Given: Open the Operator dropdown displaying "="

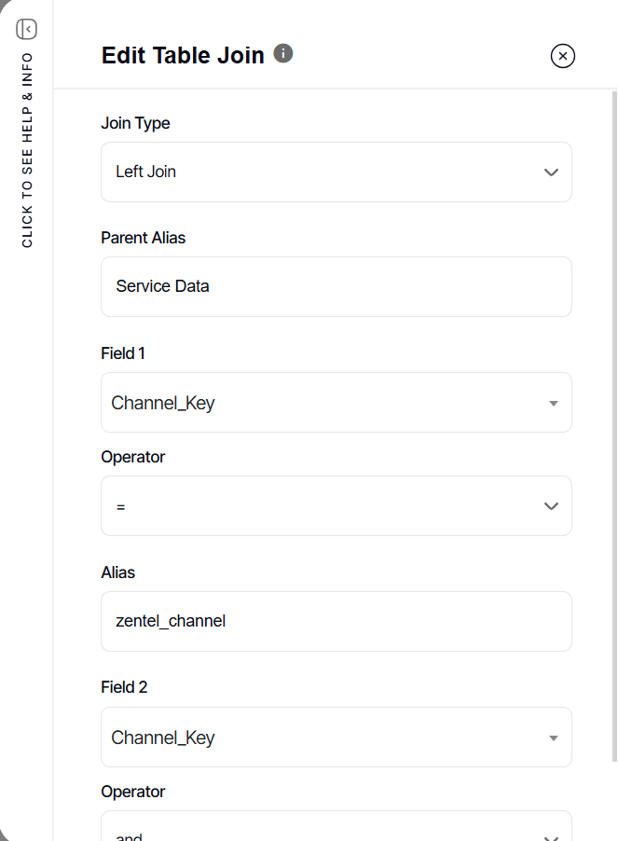Looking at the screenshot, I should [336, 505].
